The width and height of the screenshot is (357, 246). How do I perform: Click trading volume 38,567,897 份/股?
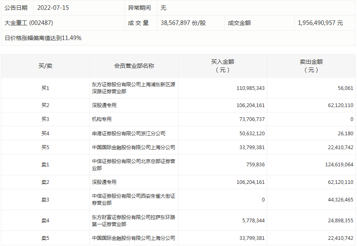click(183, 23)
